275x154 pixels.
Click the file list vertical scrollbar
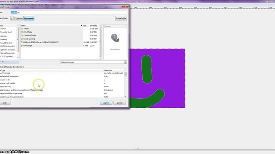pyautogui.click(x=100, y=42)
